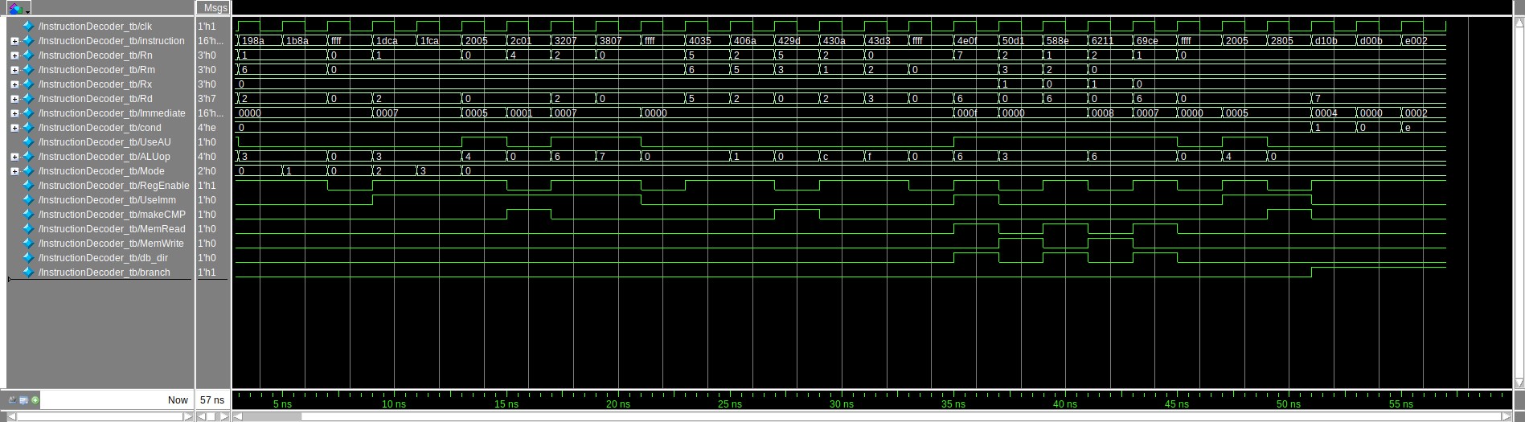Click the UseAU signal diamond icon
The image size is (1525, 422).
[x=29, y=142]
